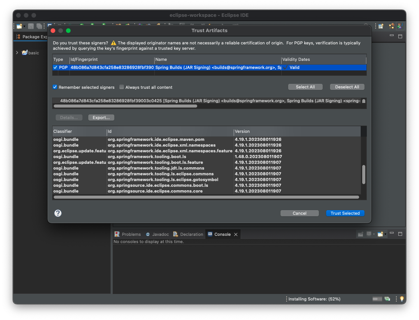Close the Console tab with its X
Screen dimensions: 419x320
pos(236,234)
